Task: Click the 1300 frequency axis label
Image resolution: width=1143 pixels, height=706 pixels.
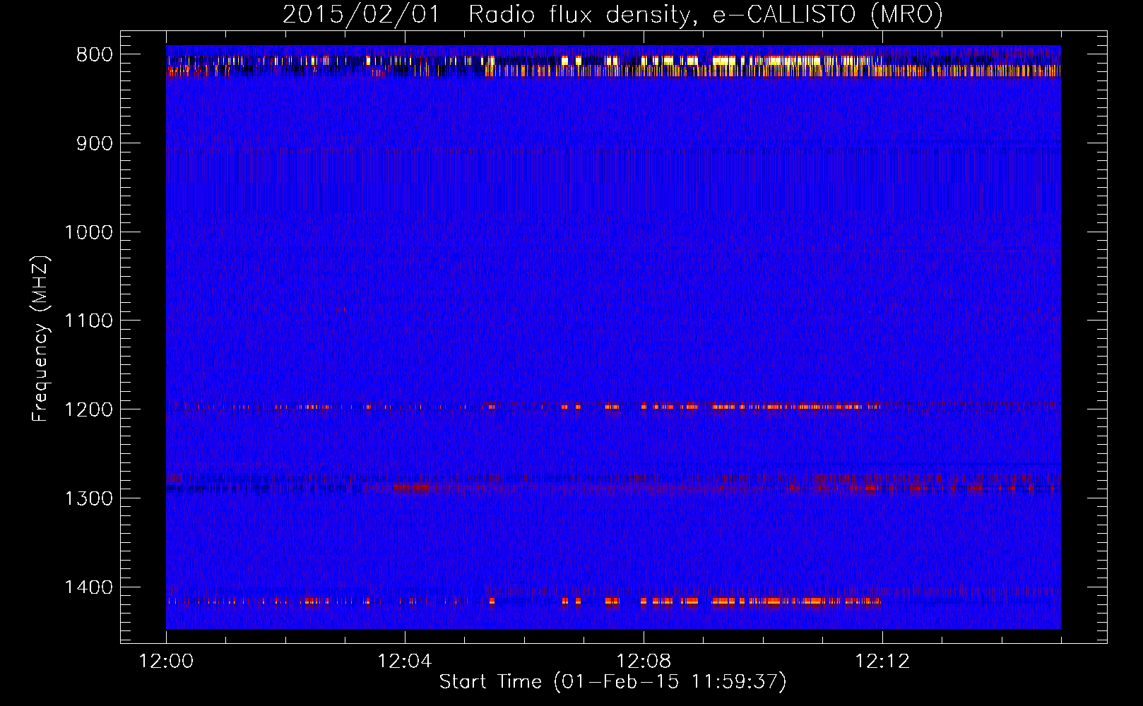Action: click(x=88, y=498)
